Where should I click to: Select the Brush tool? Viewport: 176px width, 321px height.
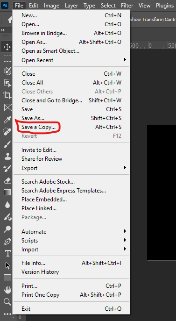click(7, 144)
